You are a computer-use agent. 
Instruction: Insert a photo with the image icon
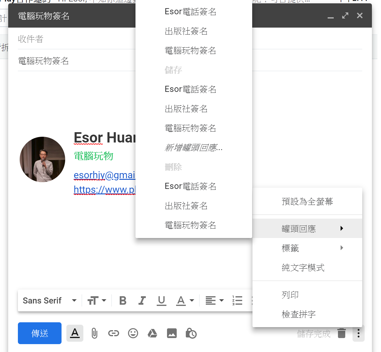pos(172,333)
